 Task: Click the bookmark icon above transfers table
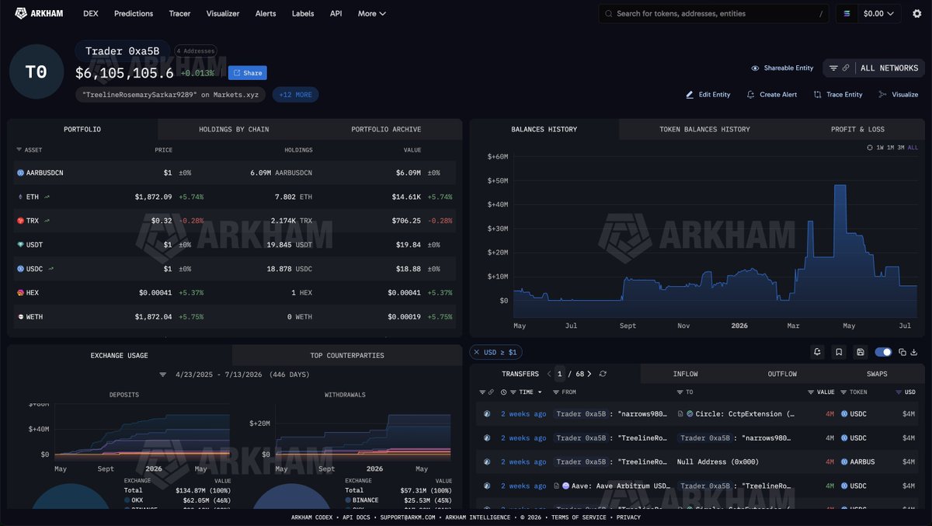[x=839, y=352]
